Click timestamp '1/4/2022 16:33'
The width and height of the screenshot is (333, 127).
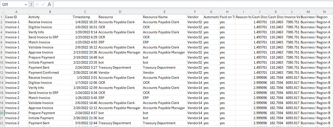pos(85,22)
